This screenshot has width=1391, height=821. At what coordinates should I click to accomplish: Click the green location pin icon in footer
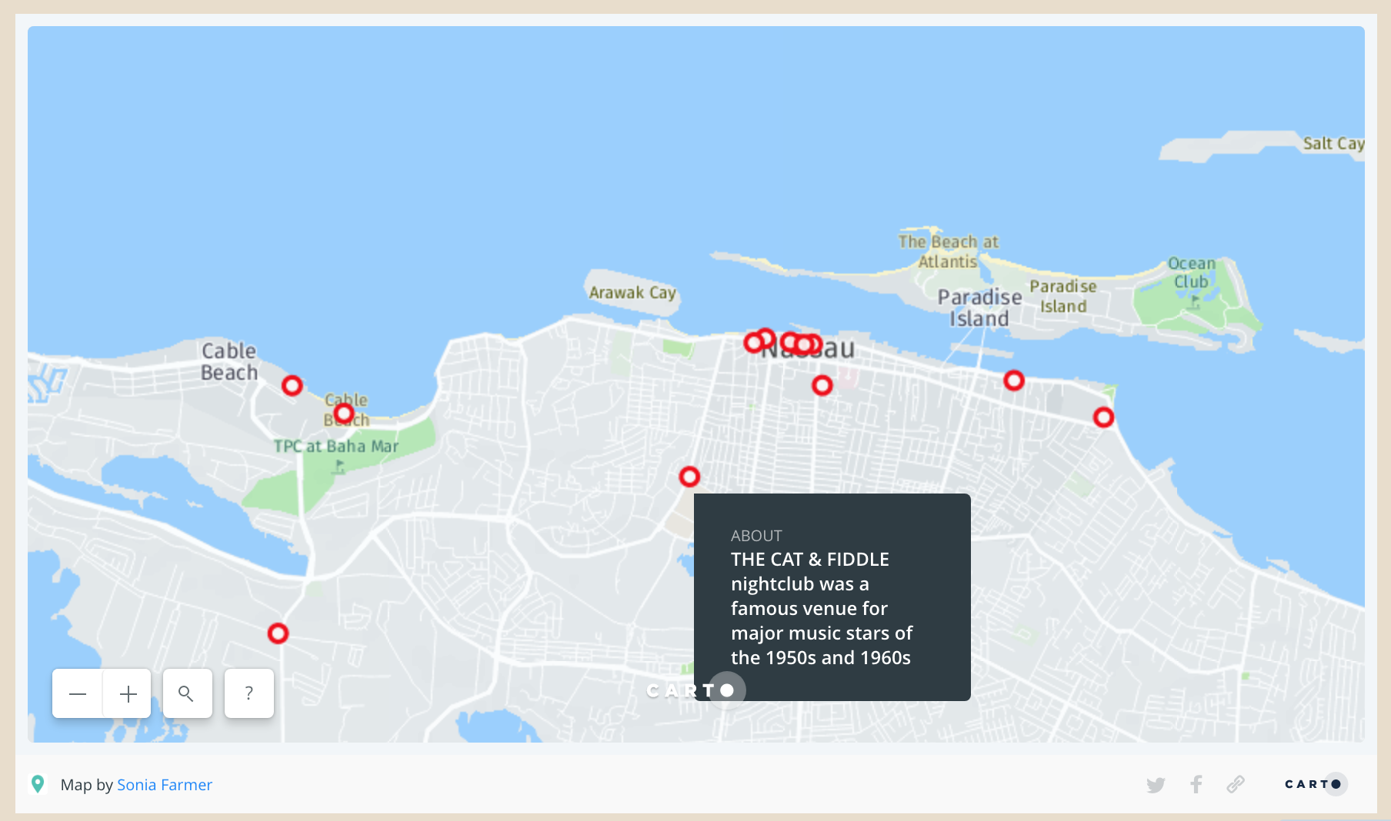[x=38, y=784]
